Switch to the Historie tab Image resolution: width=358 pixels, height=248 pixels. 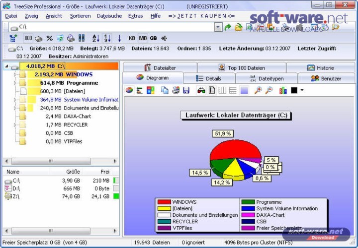click(x=321, y=67)
